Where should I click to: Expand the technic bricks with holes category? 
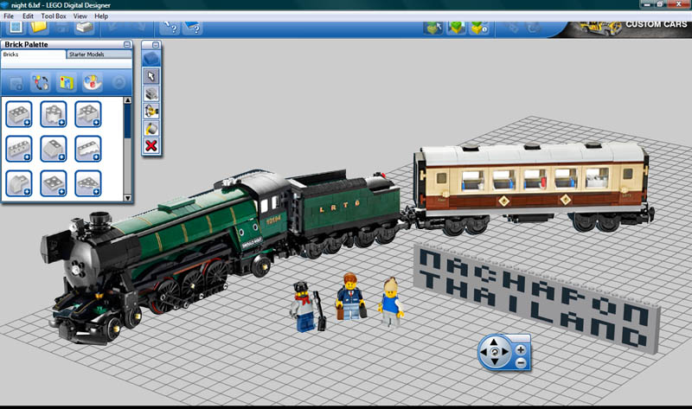point(19,149)
